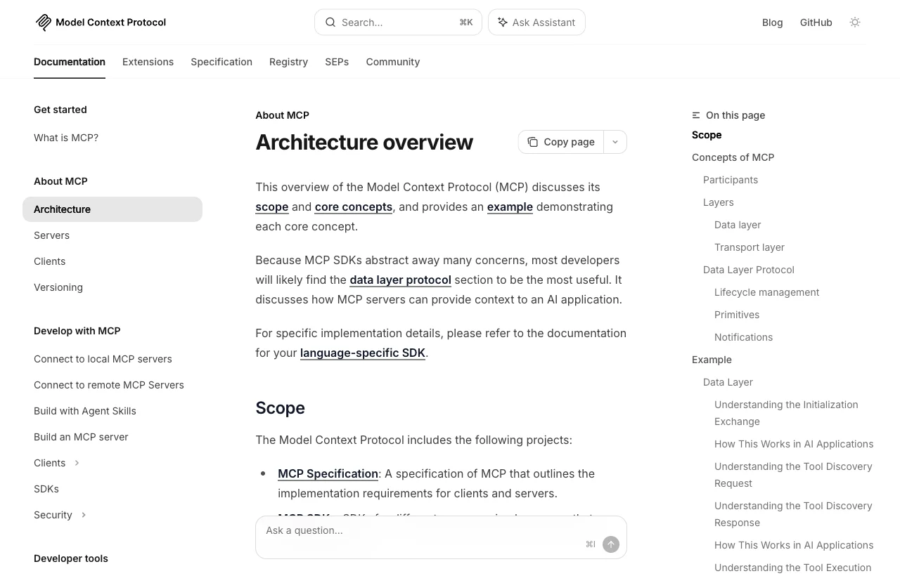Open What is MCP? in sidebar
900x576 pixels.
pyautogui.click(x=66, y=138)
